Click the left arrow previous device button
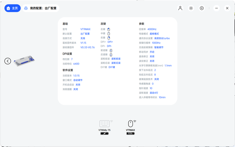Screen dimensions: 235x147 (x=8, y=61)
